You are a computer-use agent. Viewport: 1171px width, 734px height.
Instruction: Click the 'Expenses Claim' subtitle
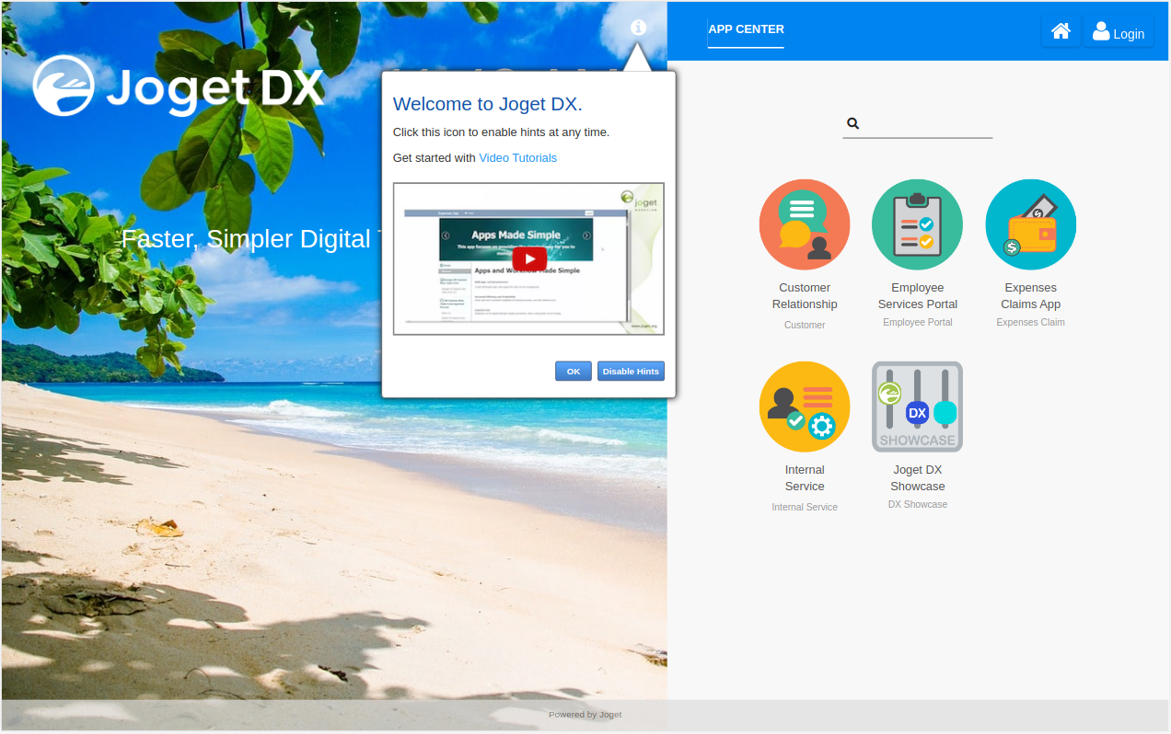[1030, 322]
